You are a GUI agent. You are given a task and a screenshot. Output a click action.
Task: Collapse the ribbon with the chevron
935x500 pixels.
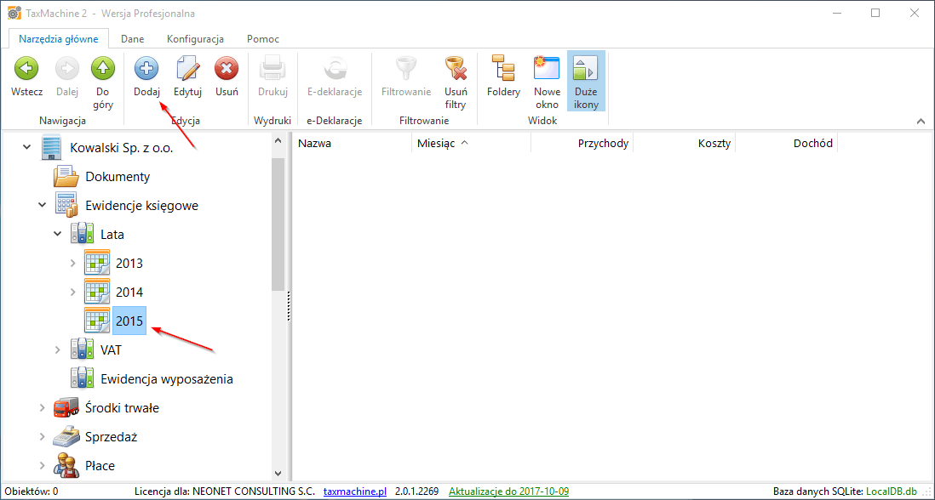(x=921, y=122)
